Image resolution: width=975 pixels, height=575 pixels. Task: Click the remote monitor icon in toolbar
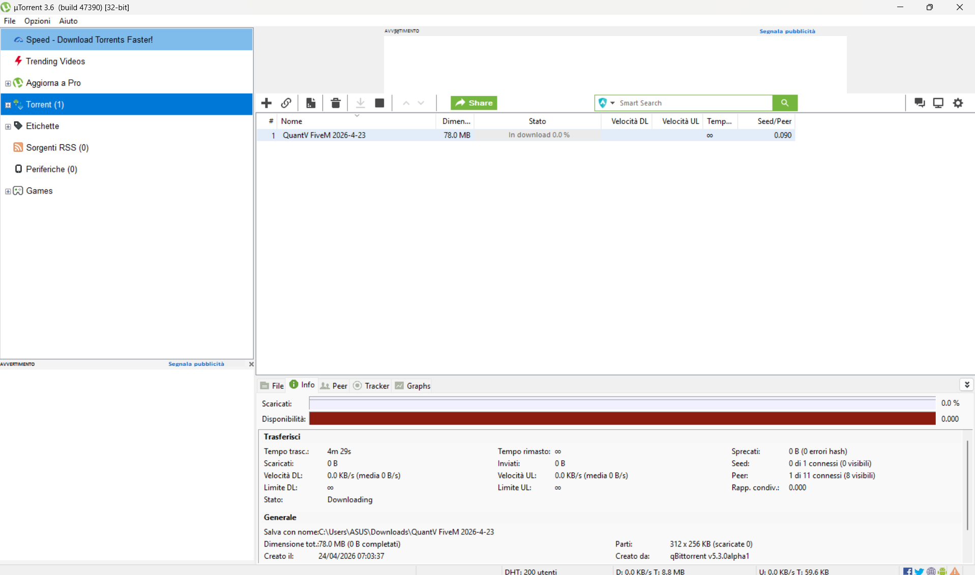(938, 103)
